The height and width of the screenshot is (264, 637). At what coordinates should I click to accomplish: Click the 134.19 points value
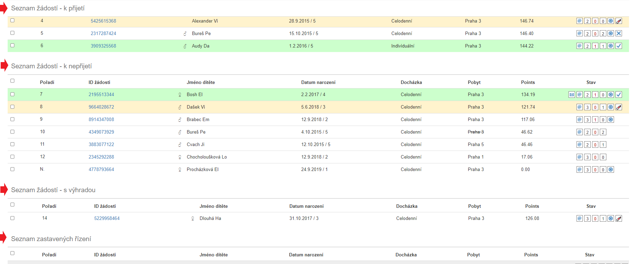coord(528,94)
